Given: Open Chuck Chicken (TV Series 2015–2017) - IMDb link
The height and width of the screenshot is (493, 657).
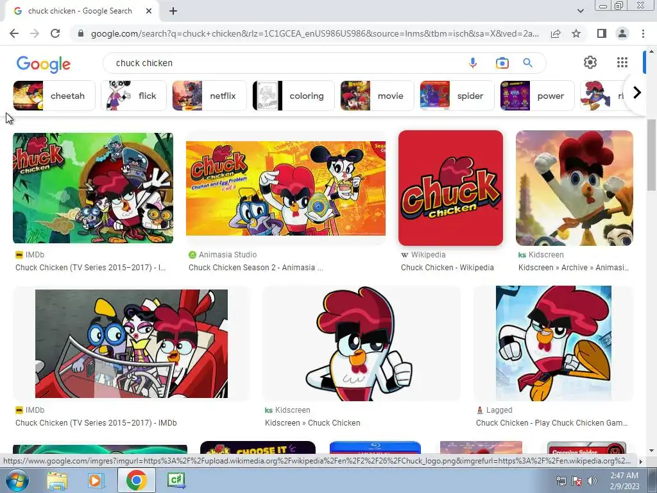Looking at the screenshot, I should pos(96,423).
